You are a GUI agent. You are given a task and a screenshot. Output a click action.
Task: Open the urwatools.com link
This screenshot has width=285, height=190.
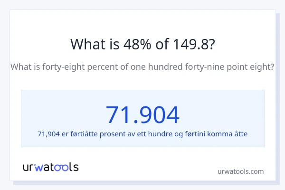[240, 171]
